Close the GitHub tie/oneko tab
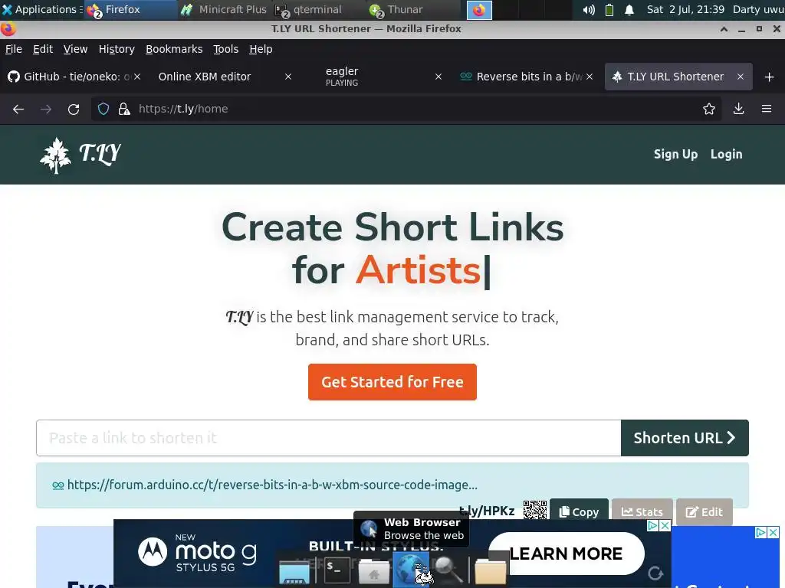 point(137,77)
